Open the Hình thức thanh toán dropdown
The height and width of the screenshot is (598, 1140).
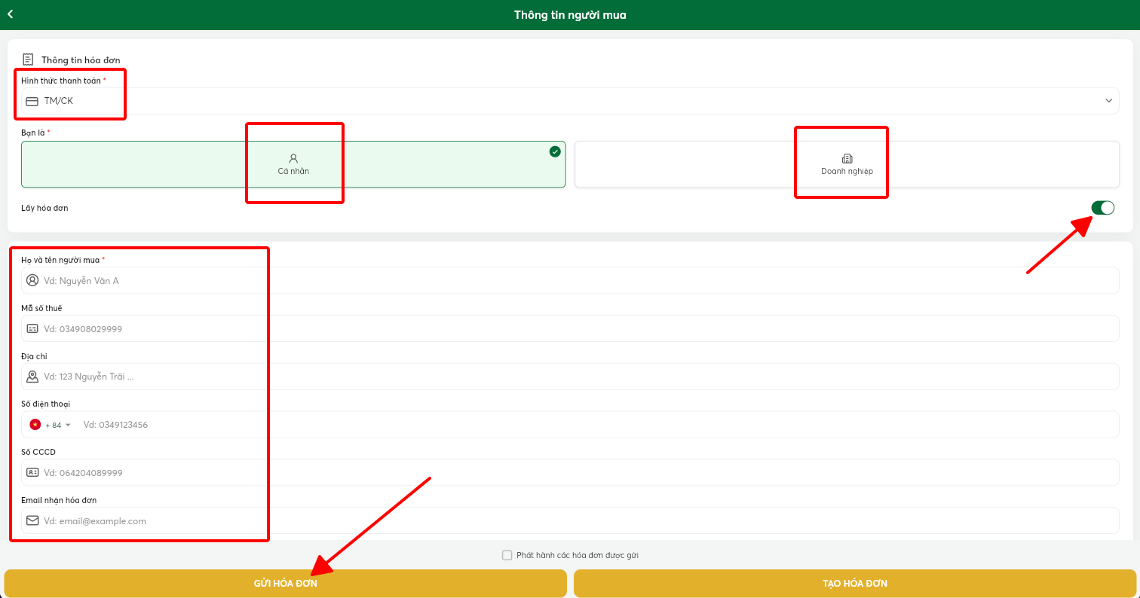coord(570,101)
